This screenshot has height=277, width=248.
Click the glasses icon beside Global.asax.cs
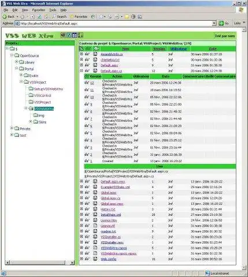click(87, 198)
